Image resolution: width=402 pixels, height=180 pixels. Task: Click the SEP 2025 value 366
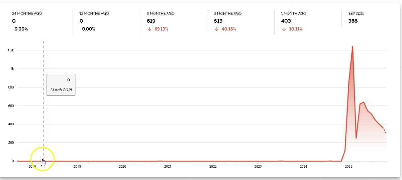(x=353, y=21)
